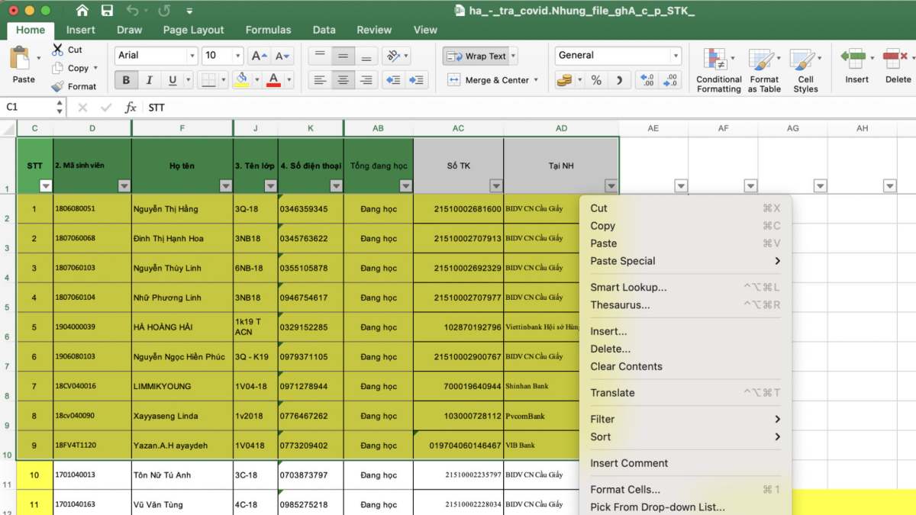
Task: Choose Paste Special from the context menu
Action: point(623,261)
